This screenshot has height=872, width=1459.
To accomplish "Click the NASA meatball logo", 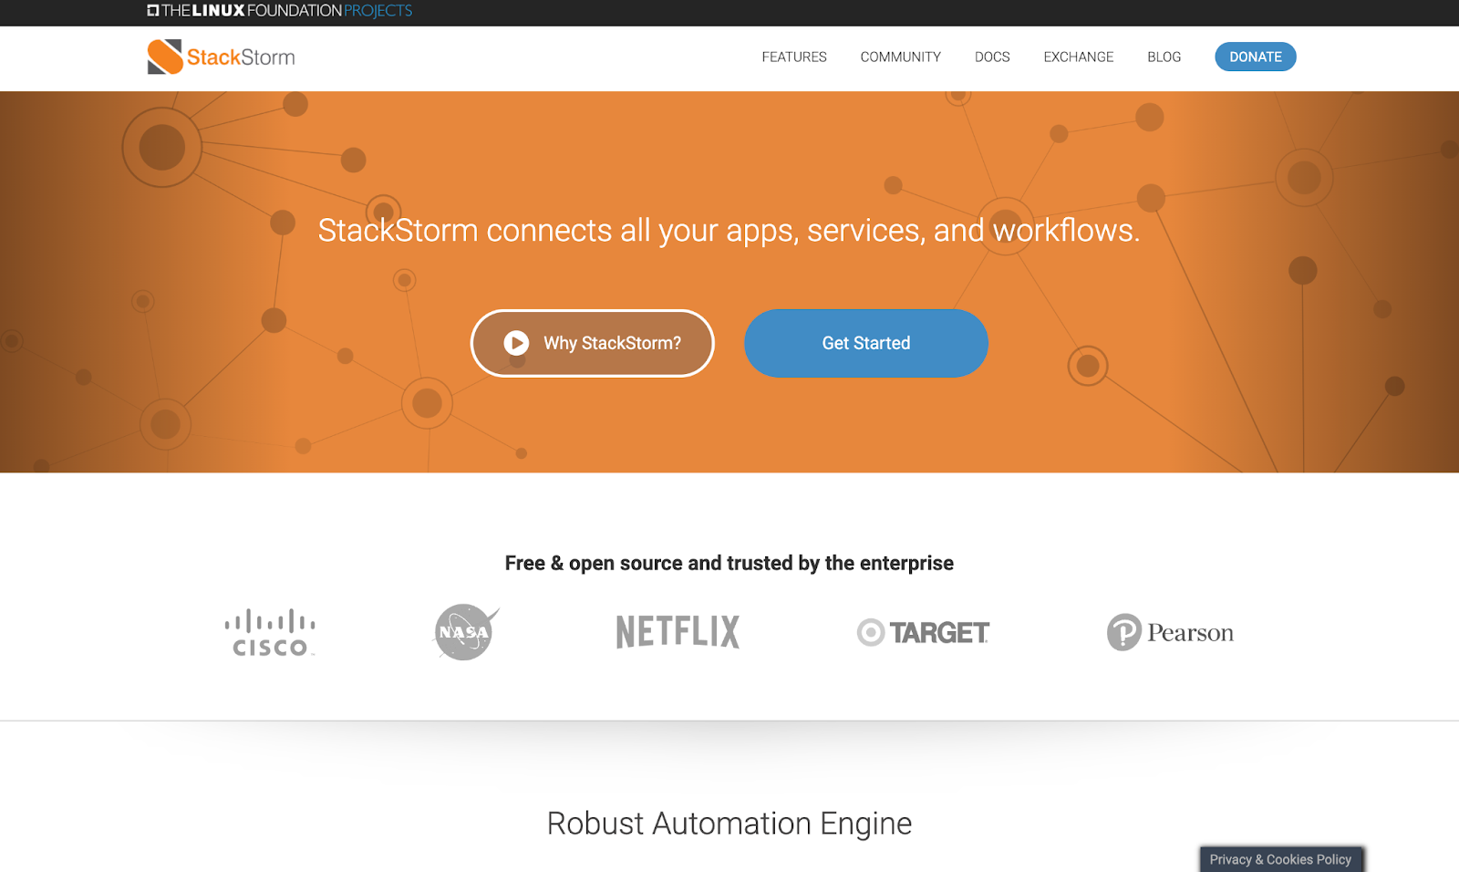I will pyautogui.click(x=463, y=631).
